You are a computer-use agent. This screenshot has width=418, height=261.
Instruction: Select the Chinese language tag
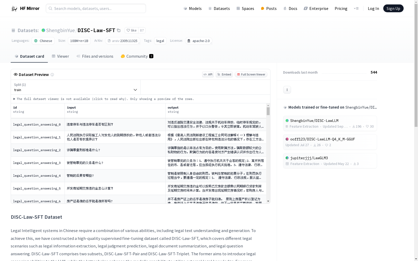43,41
